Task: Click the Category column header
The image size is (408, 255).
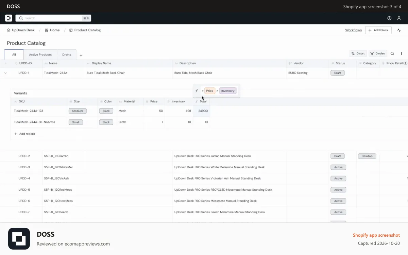Action: point(368,63)
